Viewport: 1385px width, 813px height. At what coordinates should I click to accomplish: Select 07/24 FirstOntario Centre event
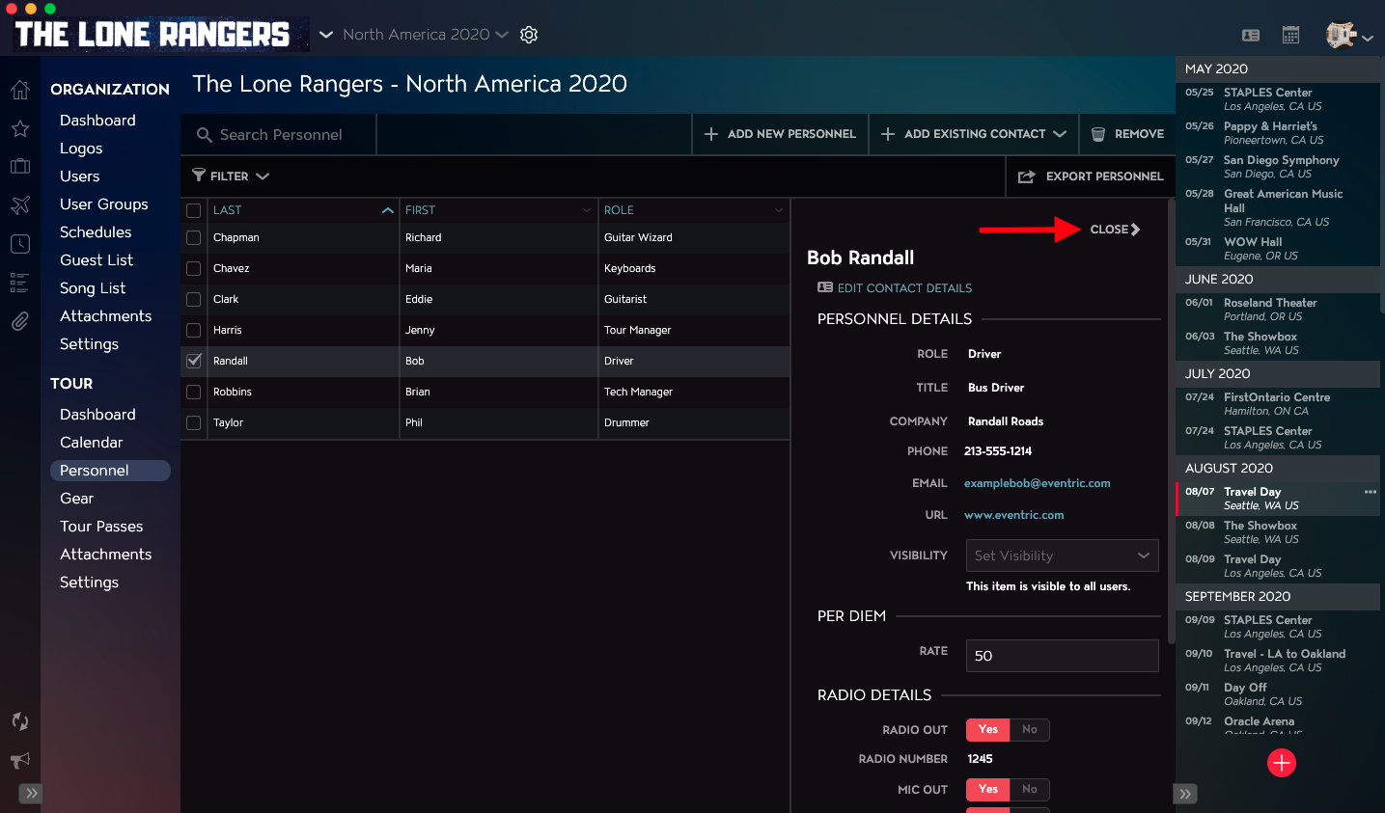click(1278, 404)
